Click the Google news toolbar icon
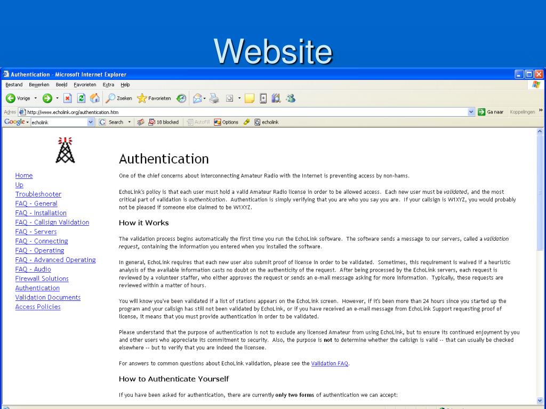 point(141,122)
